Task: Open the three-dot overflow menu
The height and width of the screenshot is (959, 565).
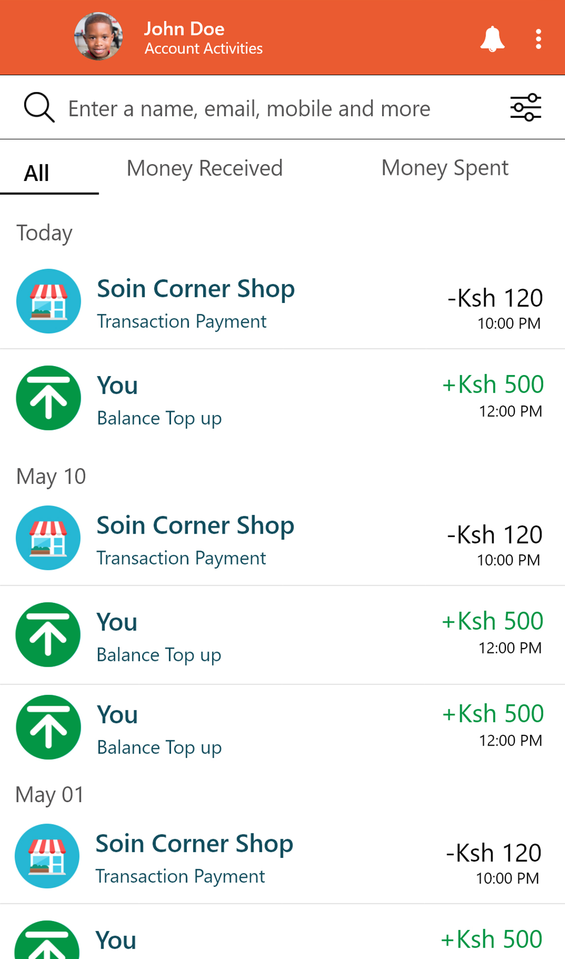Action: coord(538,39)
